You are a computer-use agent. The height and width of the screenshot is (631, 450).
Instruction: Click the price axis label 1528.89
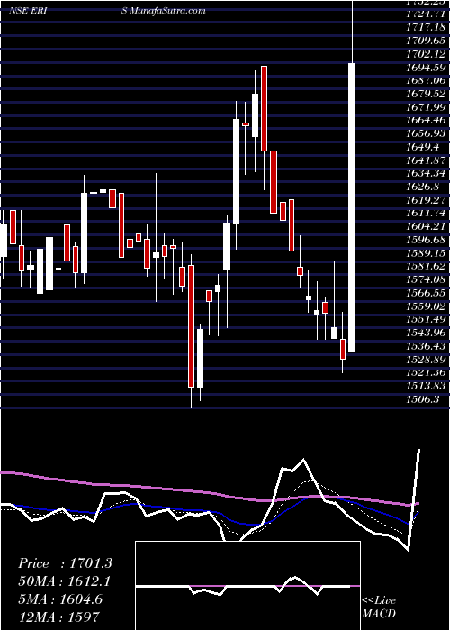[427, 359]
